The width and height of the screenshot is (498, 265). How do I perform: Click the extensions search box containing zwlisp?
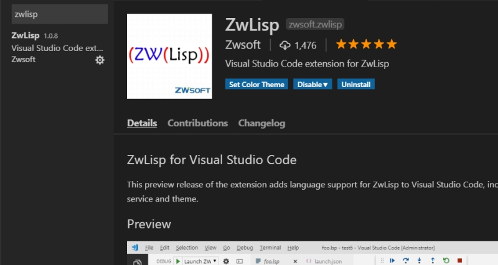pyautogui.click(x=60, y=14)
